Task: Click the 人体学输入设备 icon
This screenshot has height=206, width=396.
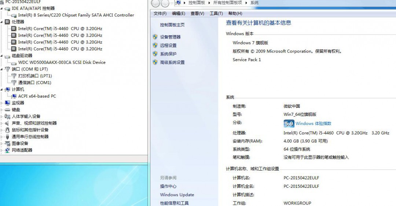Action: (x=7, y=117)
